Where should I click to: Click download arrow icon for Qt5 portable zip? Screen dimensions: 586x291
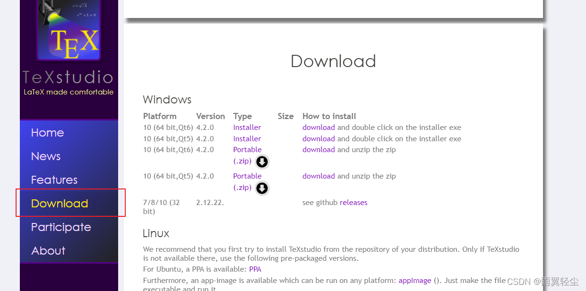[x=262, y=188]
